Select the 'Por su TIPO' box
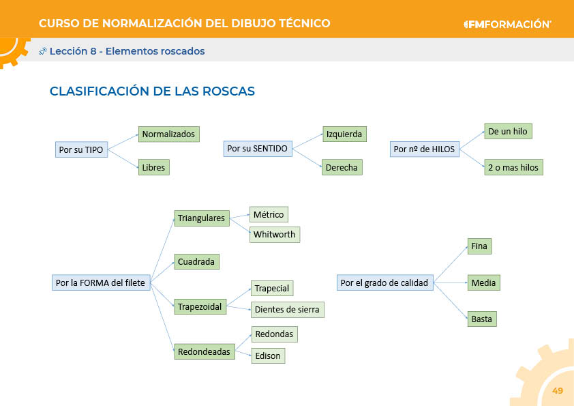 point(81,149)
